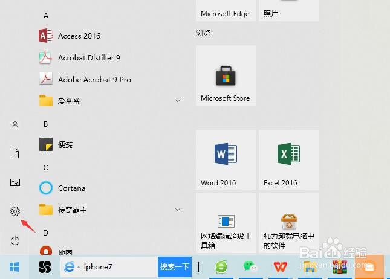Click the search box containing iphone7

tap(109, 267)
